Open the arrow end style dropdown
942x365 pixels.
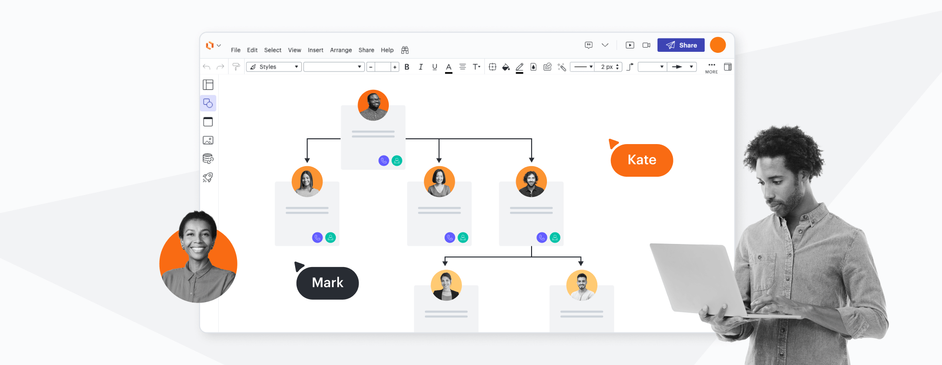tap(682, 67)
